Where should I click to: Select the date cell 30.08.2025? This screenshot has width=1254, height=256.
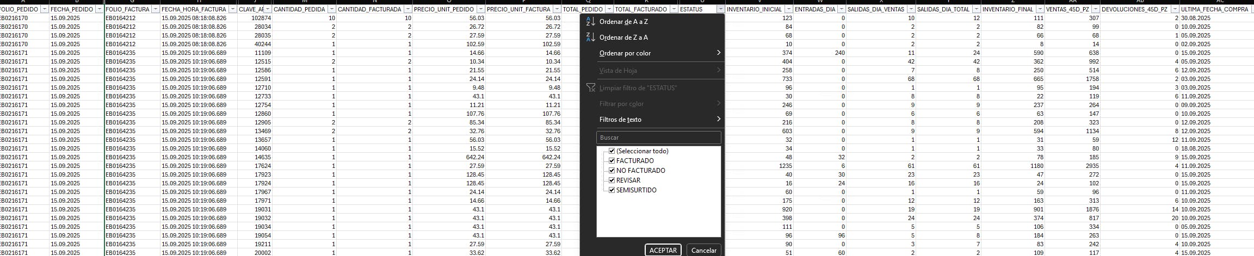1217,18
